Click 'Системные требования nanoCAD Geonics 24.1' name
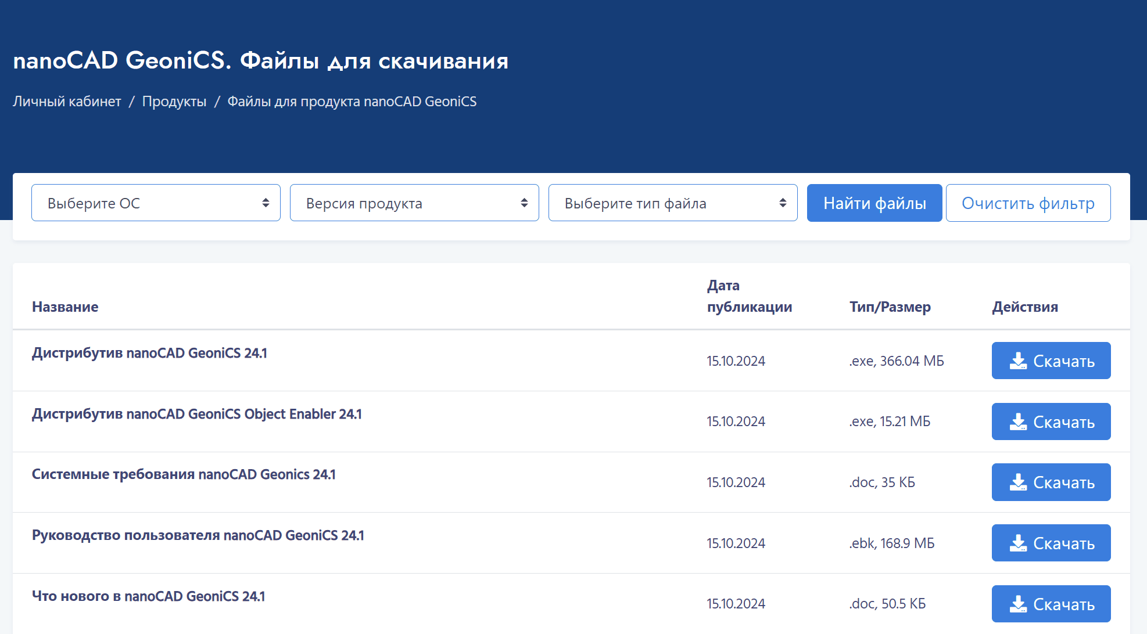Viewport: 1147px width, 634px height. click(184, 474)
